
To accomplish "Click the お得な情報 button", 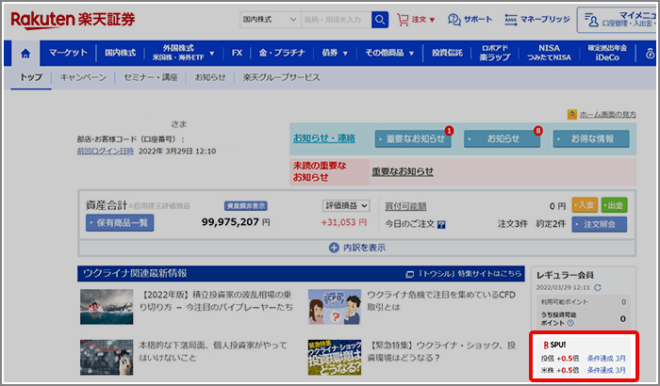I will click(591, 138).
